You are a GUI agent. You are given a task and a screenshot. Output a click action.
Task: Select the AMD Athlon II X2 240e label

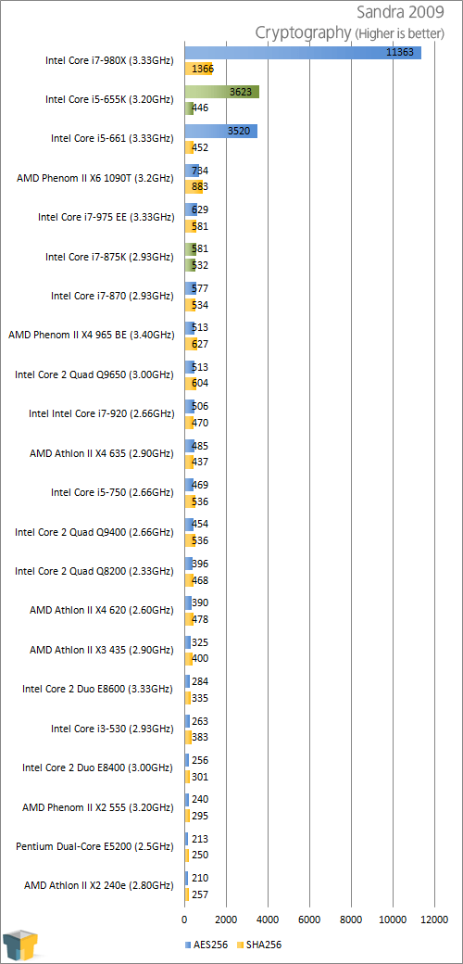[99, 885]
